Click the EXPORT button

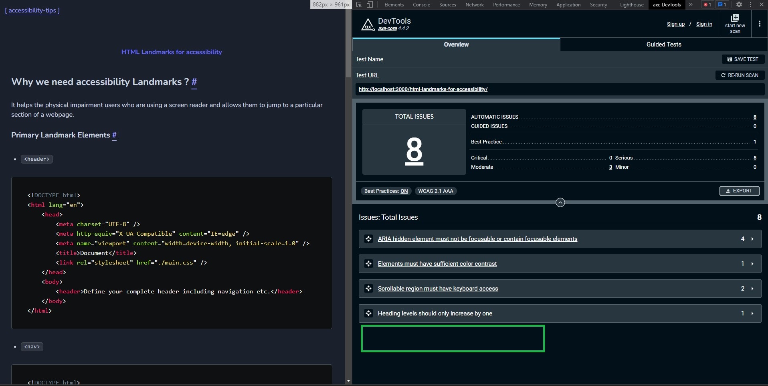pyautogui.click(x=739, y=191)
